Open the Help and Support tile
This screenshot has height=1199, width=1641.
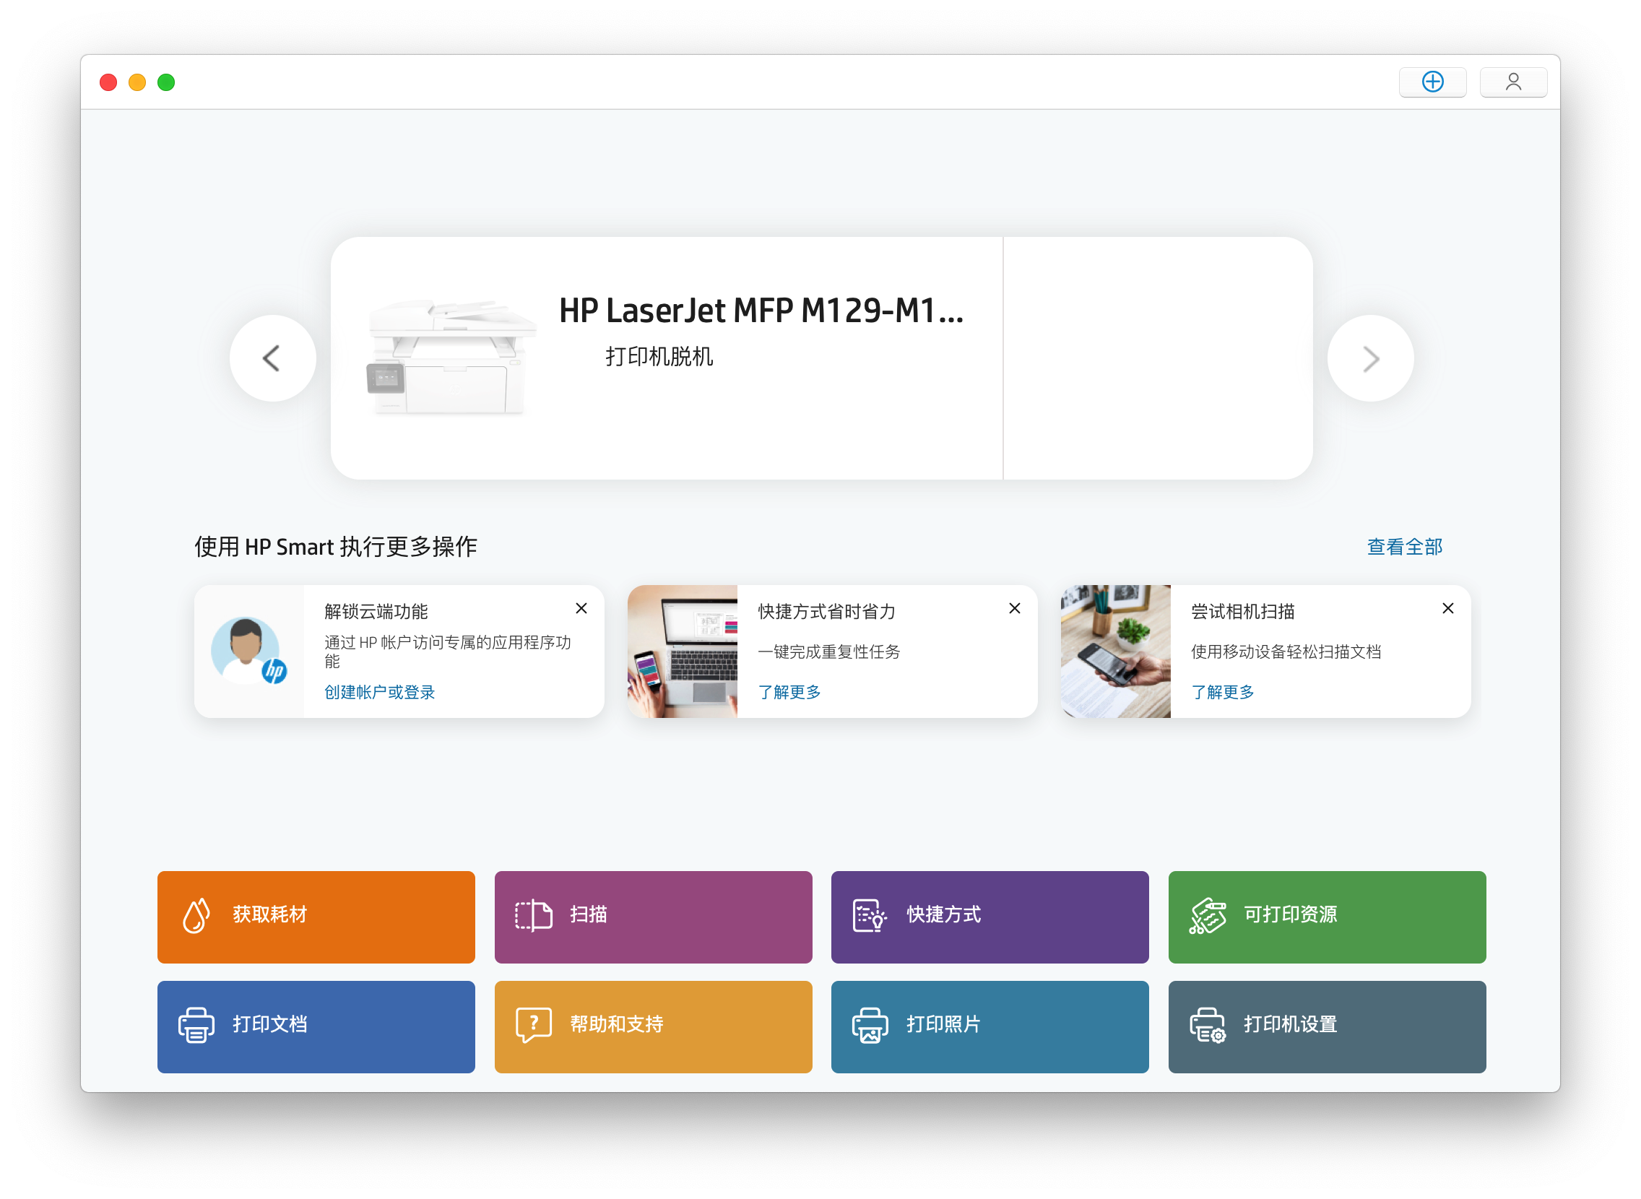click(x=652, y=1026)
